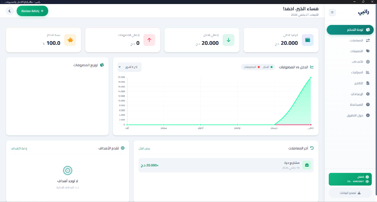Click the wallet icon on الرصيد الحالي card
Viewport: 377px width, 202px height.
(307, 40)
